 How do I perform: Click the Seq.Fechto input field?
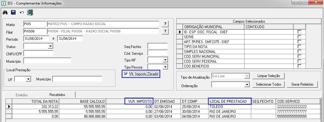(x=158, y=46)
